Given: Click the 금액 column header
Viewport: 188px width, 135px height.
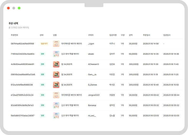Looking at the screenshot, I should click(x=131, y=35).
